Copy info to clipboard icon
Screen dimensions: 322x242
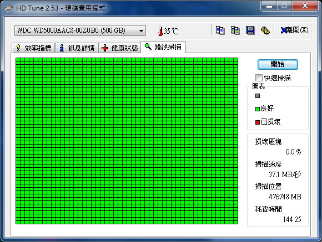click(x=220, y=30)
